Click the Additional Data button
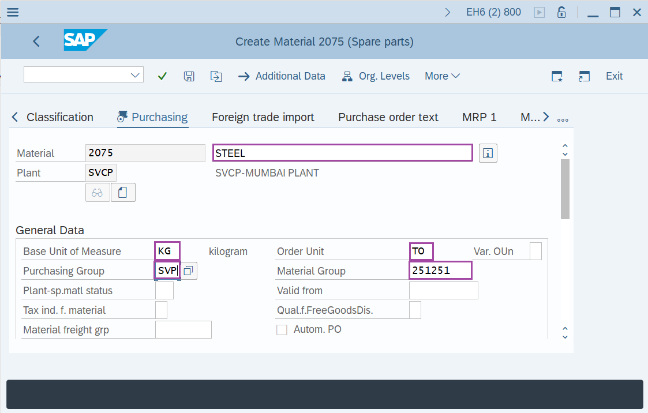 point(282,76)
